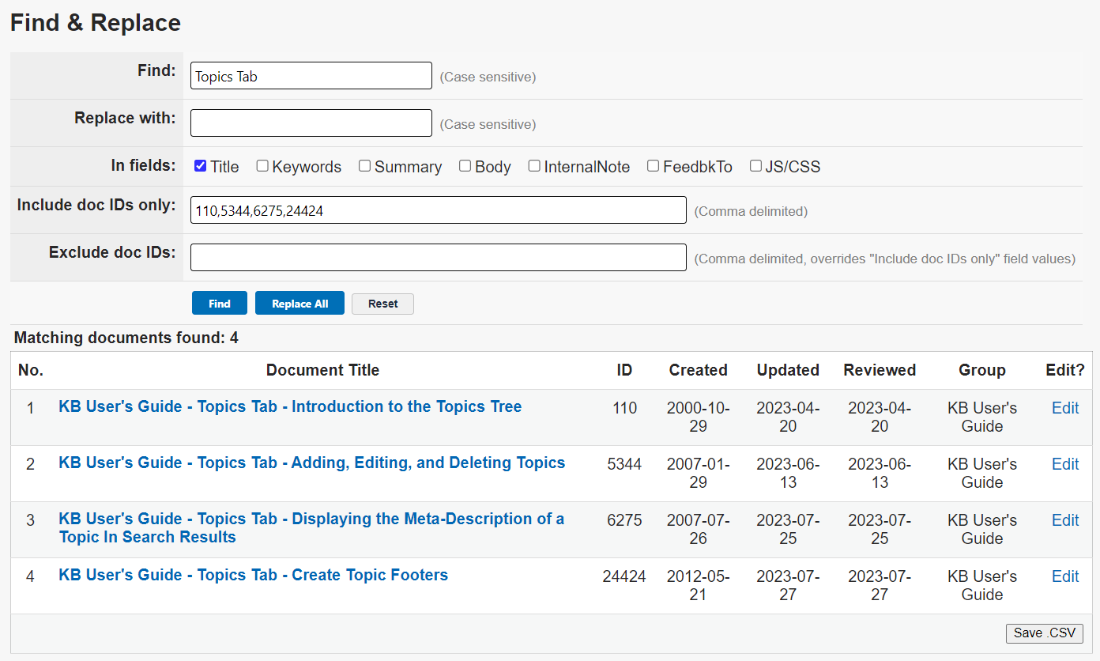The width and height of the screenshot is (1100, 661).
Task: Click the In fields label
Action: coord(143,165)
